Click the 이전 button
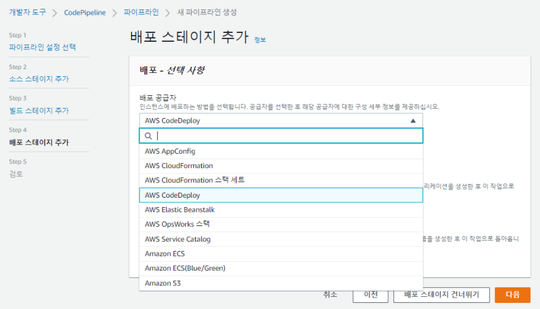Image resolution: width=540 pixels, height=309 pixels. click(x=371, y=295)
